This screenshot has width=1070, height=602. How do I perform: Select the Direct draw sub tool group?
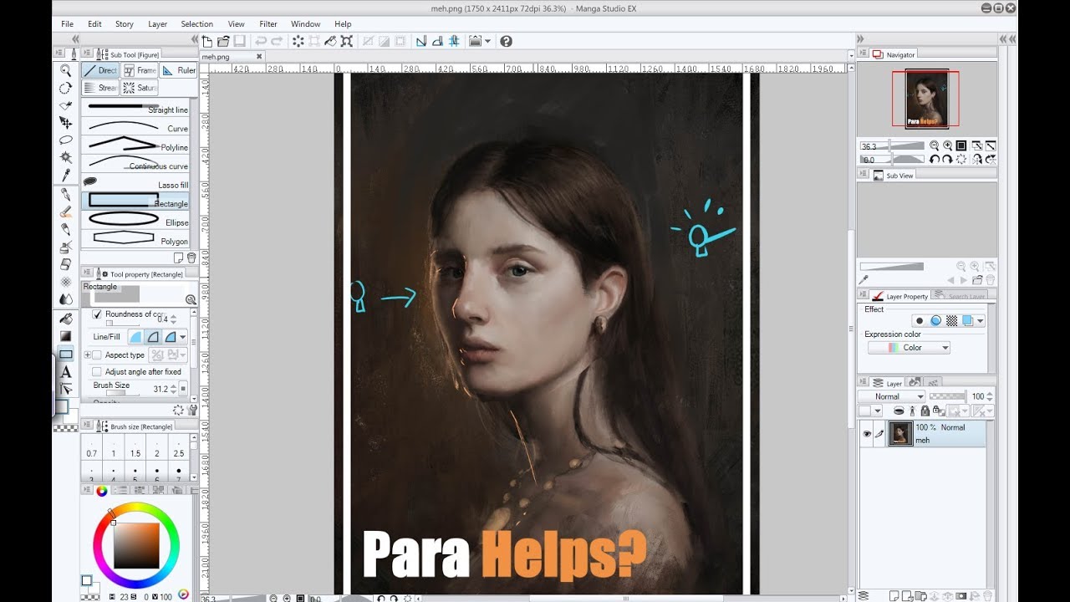[x=100, y=70]
